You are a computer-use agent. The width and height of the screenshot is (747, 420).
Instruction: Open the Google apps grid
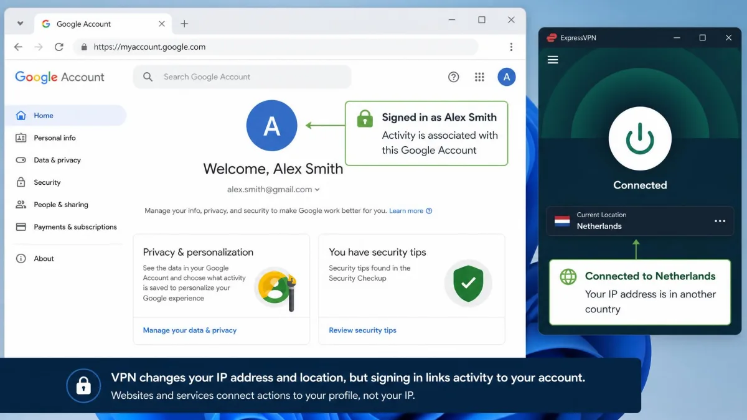(x=479, y=77)
